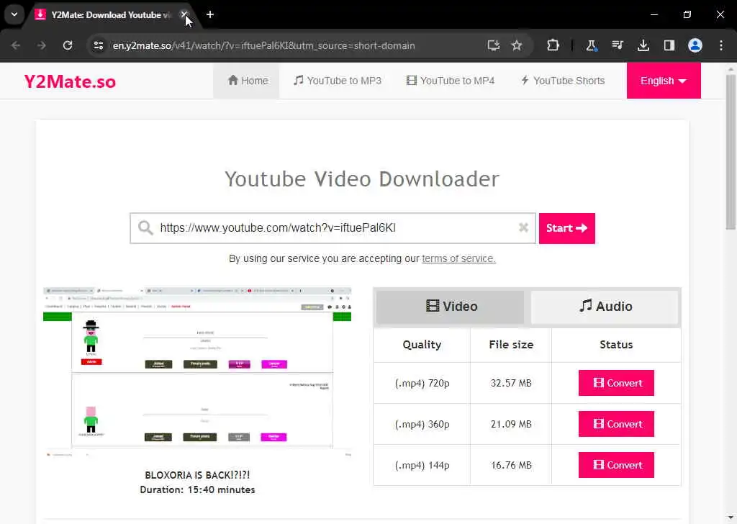Switch to the Audio tab
Image resolution: width=737 pixels, height=524 pixels.
pos(605,307)
